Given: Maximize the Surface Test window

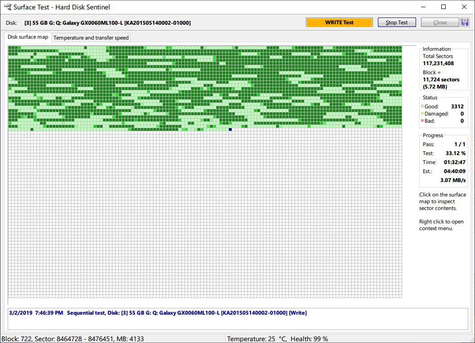Looking at the screenshot, I should 444,7.
